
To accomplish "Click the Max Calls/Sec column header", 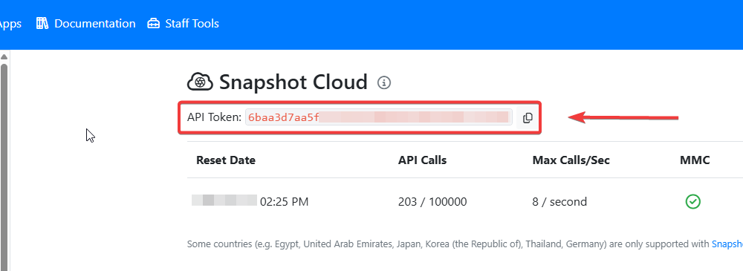I will (571, 160).
